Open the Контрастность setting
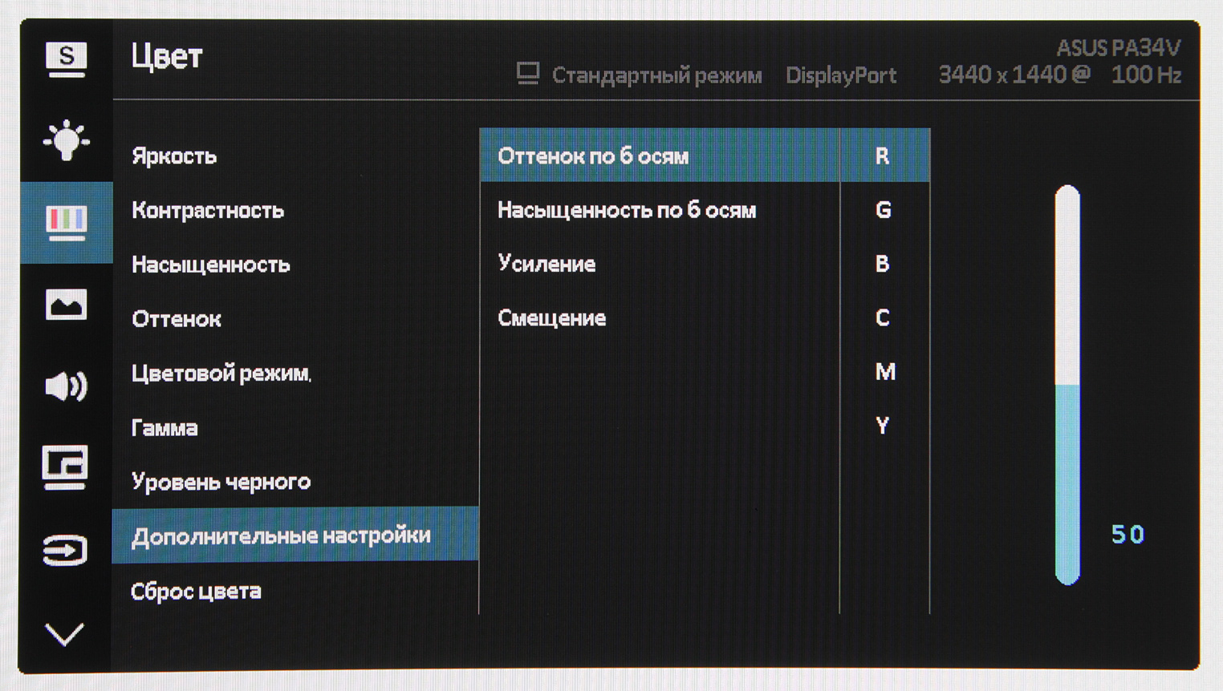This screenshot has width=1223, height=691. (208, 210)
